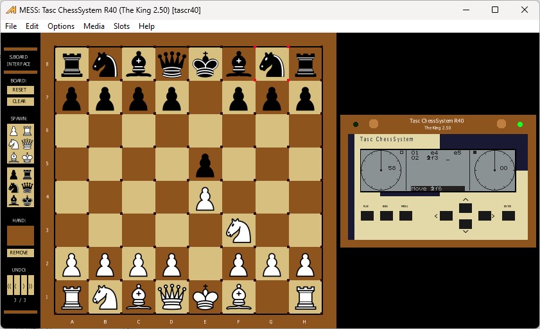Pick the black king spawn piece
Image resolution: width=540 pixels, height=329 pixels.
[27, 200]
